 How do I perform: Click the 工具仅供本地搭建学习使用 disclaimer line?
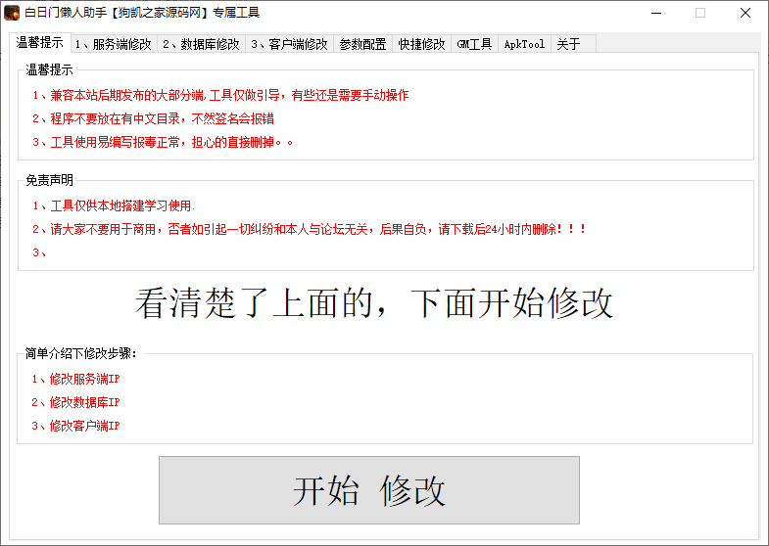tap(114, 205)
